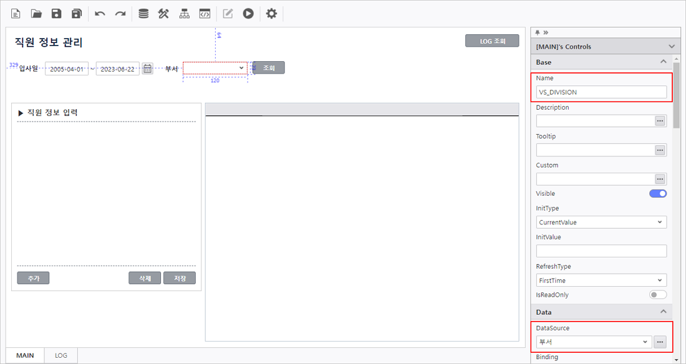Screen dimensions: 686x364
Task: Click the hierarchy tree diagram icon
Action: coord(185,13)
